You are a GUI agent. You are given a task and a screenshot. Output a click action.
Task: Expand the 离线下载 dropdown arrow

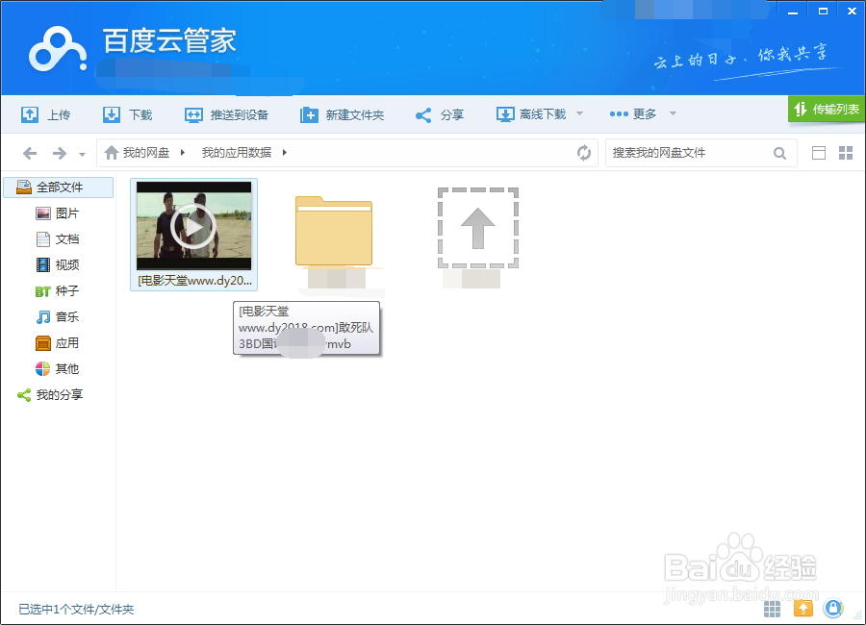[x=579, y=113]
